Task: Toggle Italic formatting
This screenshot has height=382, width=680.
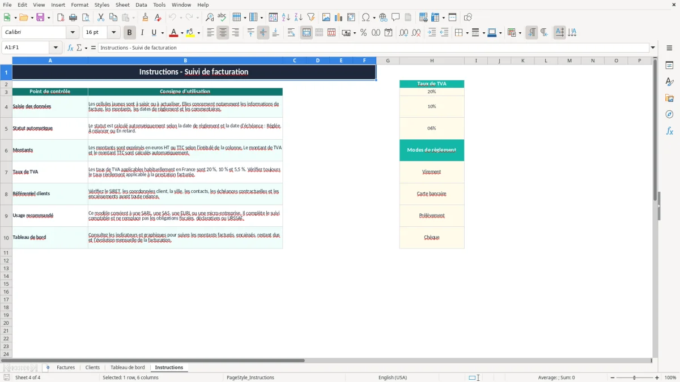Action: coord(142,33)
